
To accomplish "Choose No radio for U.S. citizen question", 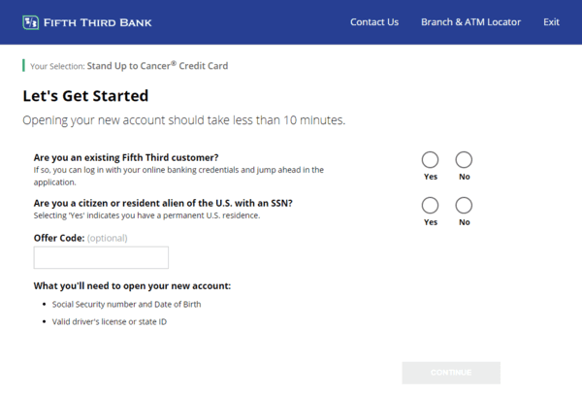I will (464, 205).
